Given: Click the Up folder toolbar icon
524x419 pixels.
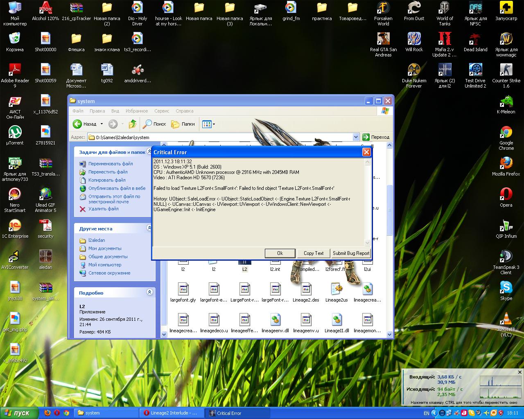Looking at the screenshot, I should tap(132, 124).
